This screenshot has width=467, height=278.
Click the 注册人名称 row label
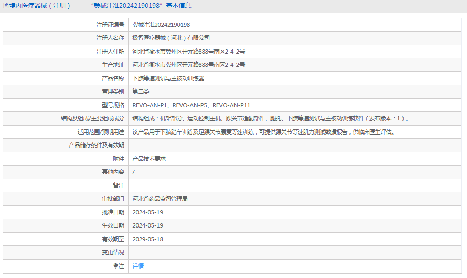(110, 38)
